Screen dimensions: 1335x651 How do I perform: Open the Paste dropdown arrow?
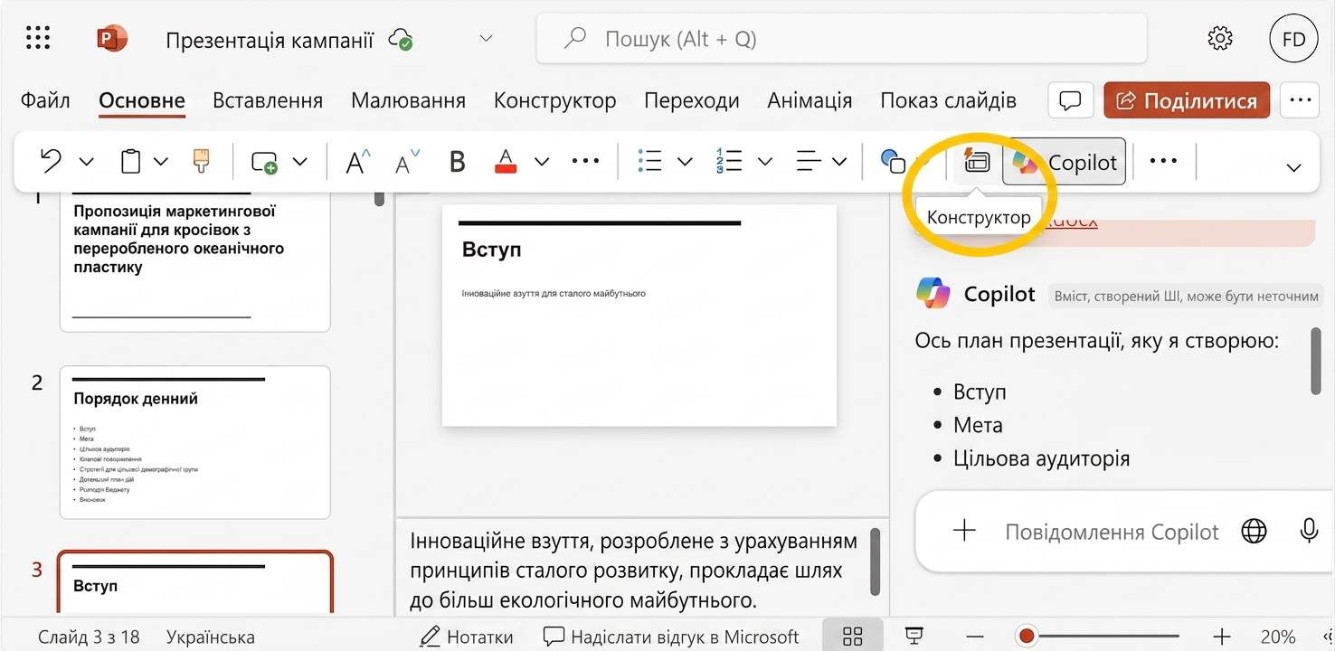pyautogui.click(x=160, y=162)
